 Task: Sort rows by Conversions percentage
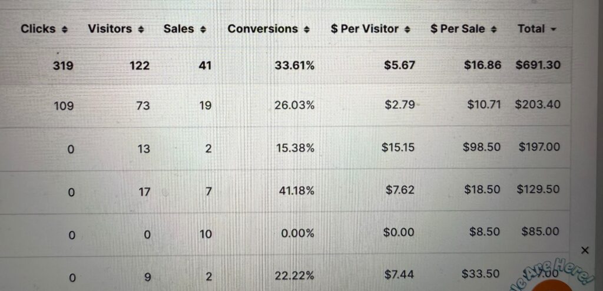(307, 29)
